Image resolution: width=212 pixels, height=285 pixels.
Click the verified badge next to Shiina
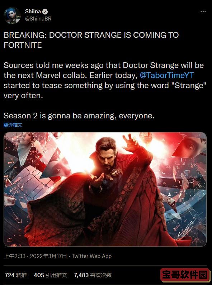(x=45, y=12)
